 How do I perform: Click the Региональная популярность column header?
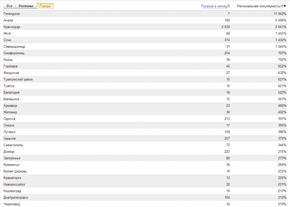[x=258, y=7]
